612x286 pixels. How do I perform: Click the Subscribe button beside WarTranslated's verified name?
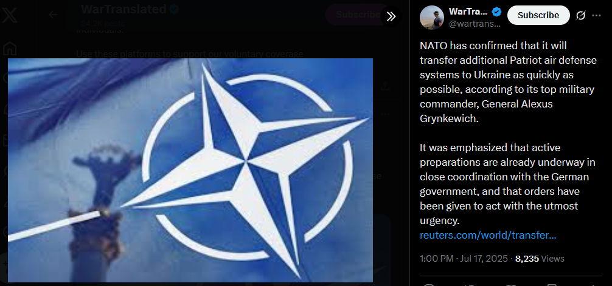pos(538,15)
